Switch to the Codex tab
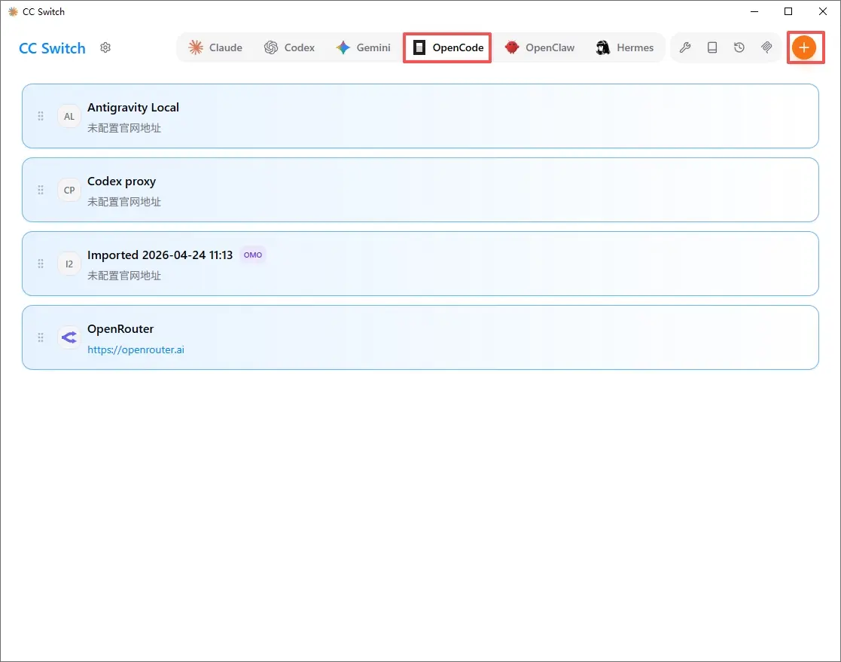The height and width of the screenshot is (662, 841). pyautogui.click(x=290, y=47)
